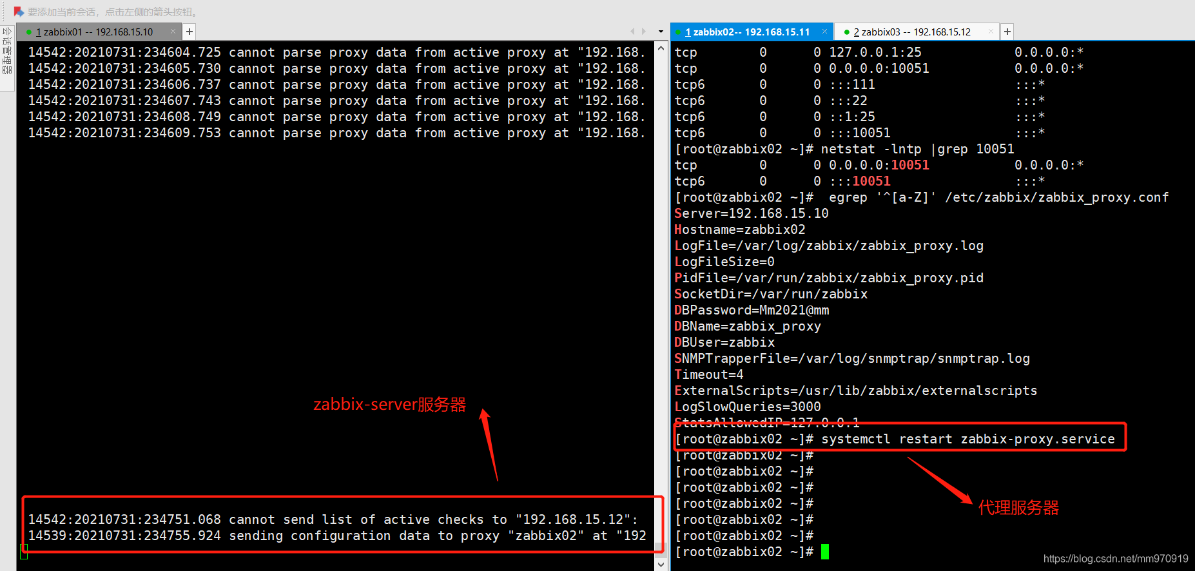Click the systemctl restart zabbix-proxy.service command
The height and width of the screenshot is (571, 1195).
pos(967,439)
